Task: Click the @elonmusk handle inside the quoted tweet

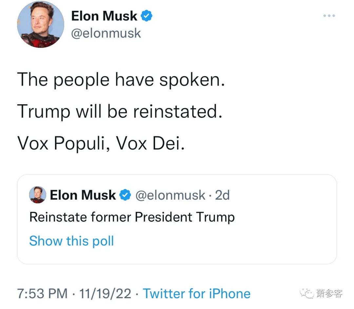Action: coord(170,195)
